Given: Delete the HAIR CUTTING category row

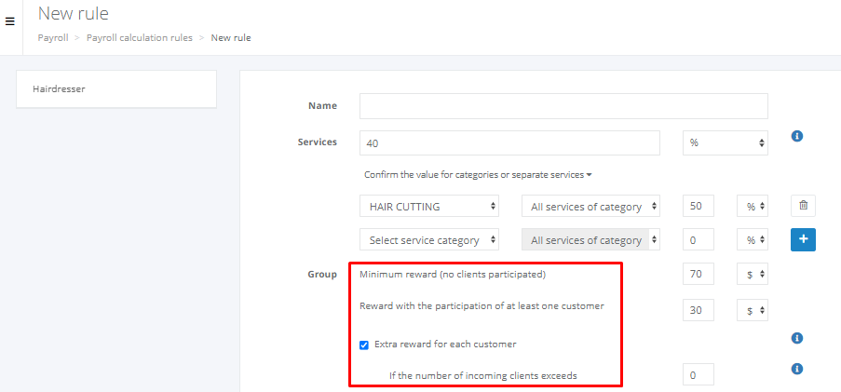Looking at the screenshot, I should tap(803, 206).
